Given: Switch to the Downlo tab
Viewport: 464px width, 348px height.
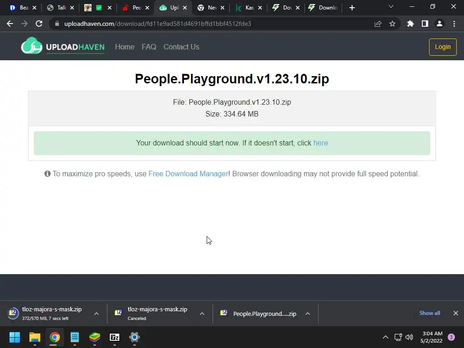Looking at the screenshot, I should point(323,8).
